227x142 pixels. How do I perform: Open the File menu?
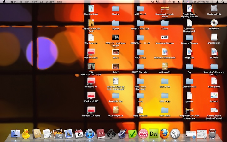pos(20,2)
